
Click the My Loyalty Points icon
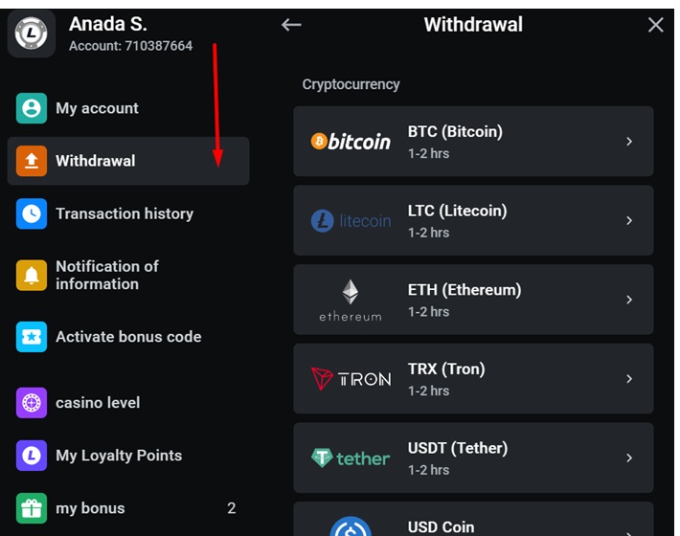32,456
